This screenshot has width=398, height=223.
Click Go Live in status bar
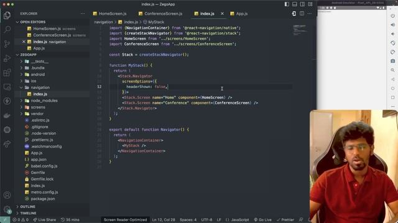[262, 220]
